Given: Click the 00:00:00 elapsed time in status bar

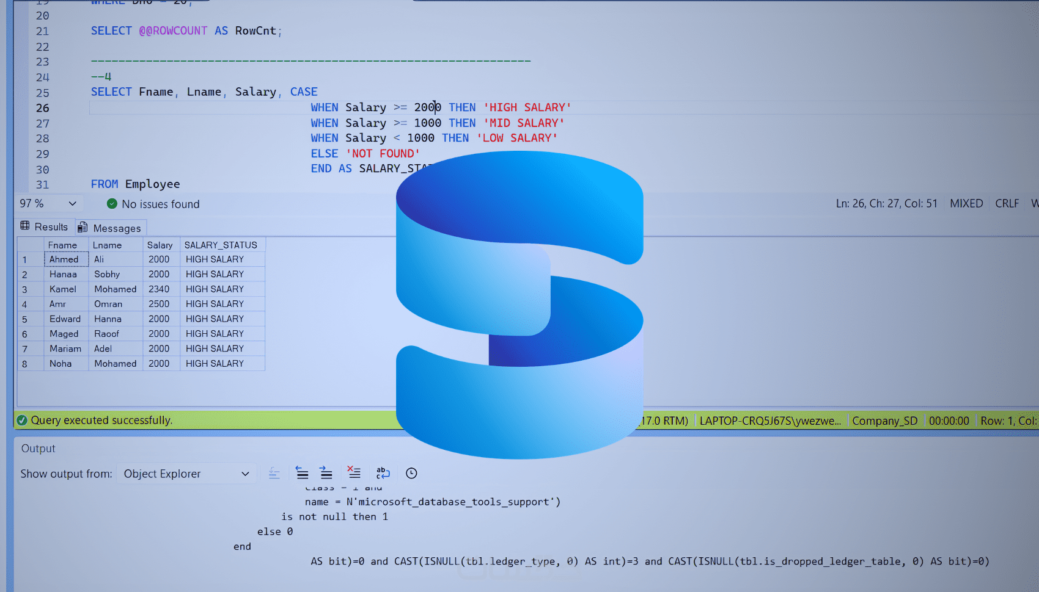Looking at the screenshot, I should click(x=949, y=421).
